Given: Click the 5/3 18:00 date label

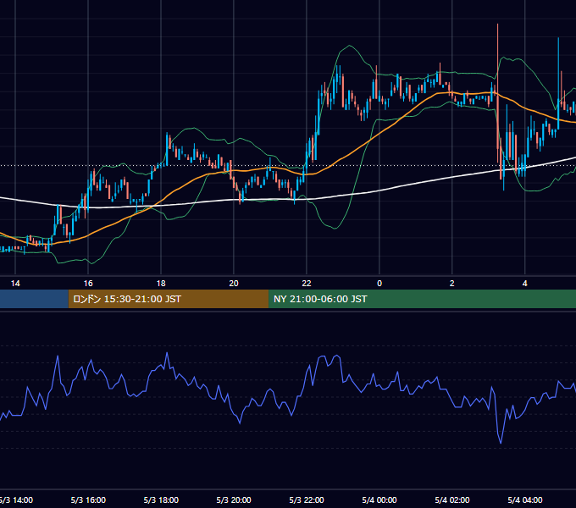Looking at the screenshot, I should pyautogui.click(x=161, y=500).
